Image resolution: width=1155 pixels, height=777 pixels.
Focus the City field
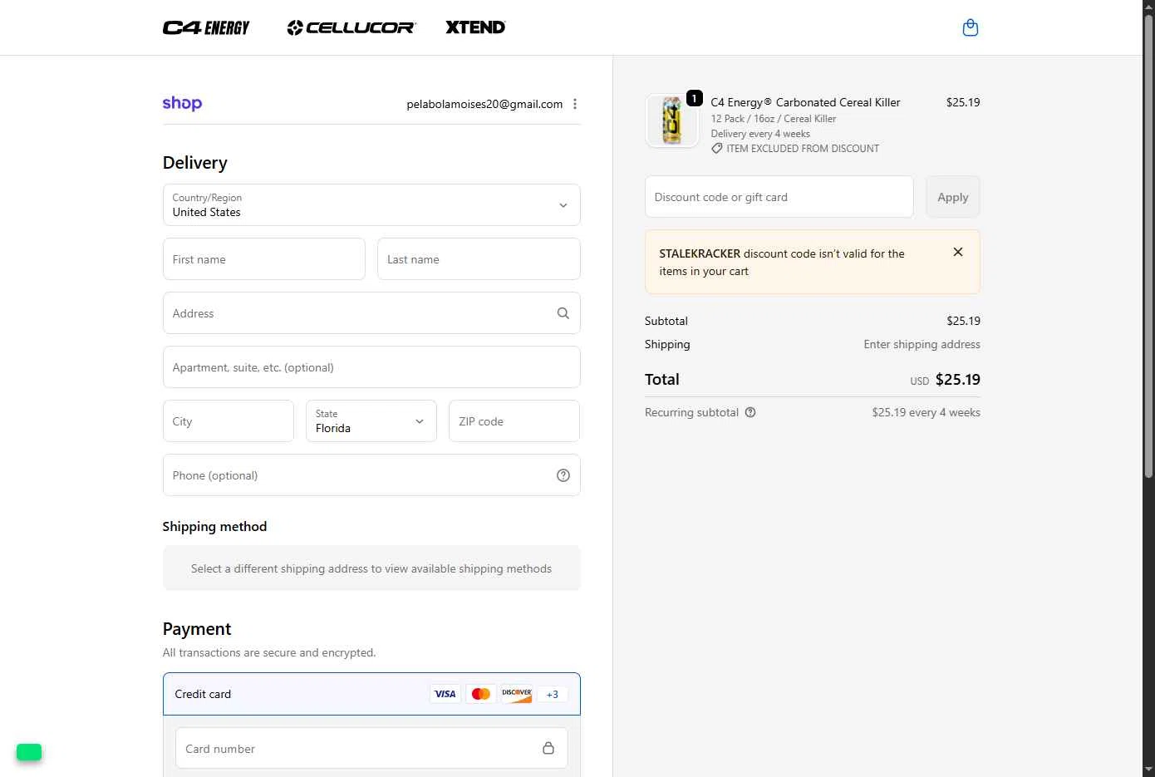229,421
